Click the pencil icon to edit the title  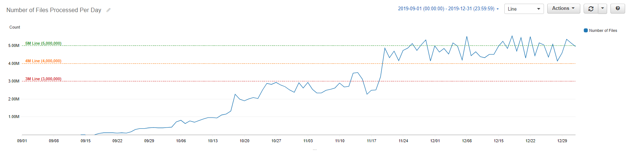[108, 10]
